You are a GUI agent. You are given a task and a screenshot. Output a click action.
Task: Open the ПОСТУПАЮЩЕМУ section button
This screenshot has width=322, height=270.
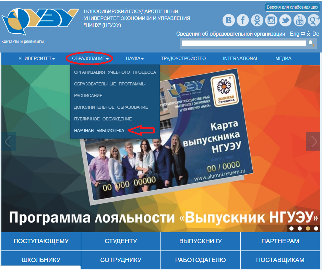41,241
